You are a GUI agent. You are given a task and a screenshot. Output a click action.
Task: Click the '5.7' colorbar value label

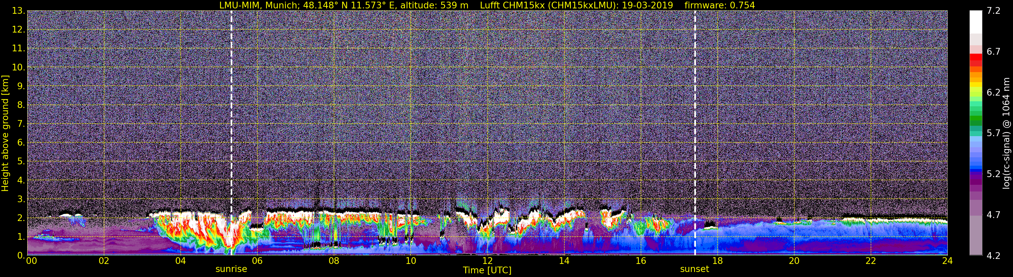click(x=993, y=133)
